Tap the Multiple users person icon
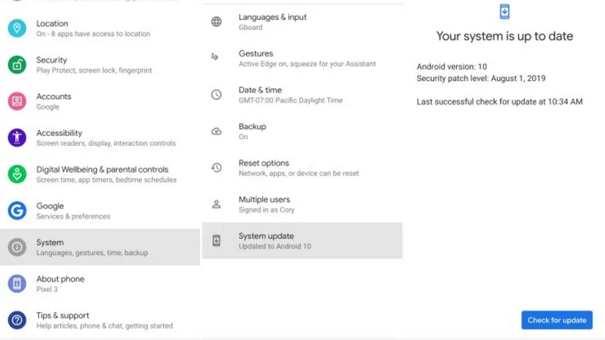The width and height of the screenshot is (605, 340). (216, 204)
